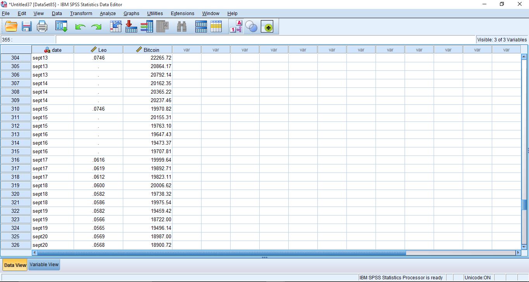Click Bitcoin cell 22265.72
529x282 pixels.
point(148,58)
